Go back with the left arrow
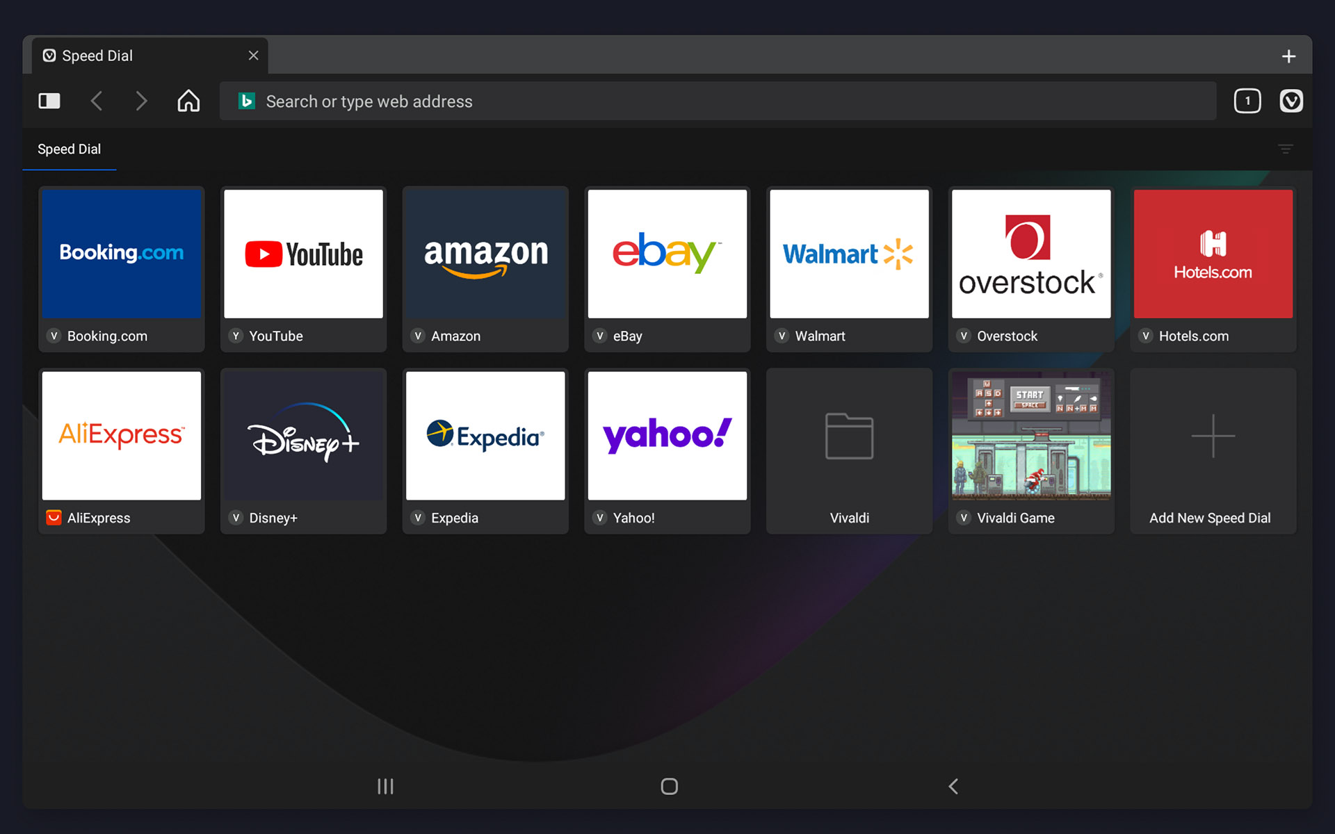Screen dimensions: 1335x834 point(97,101)
